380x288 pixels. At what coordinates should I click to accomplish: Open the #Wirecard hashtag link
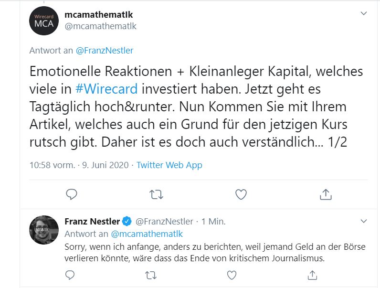tap(106, 88)
